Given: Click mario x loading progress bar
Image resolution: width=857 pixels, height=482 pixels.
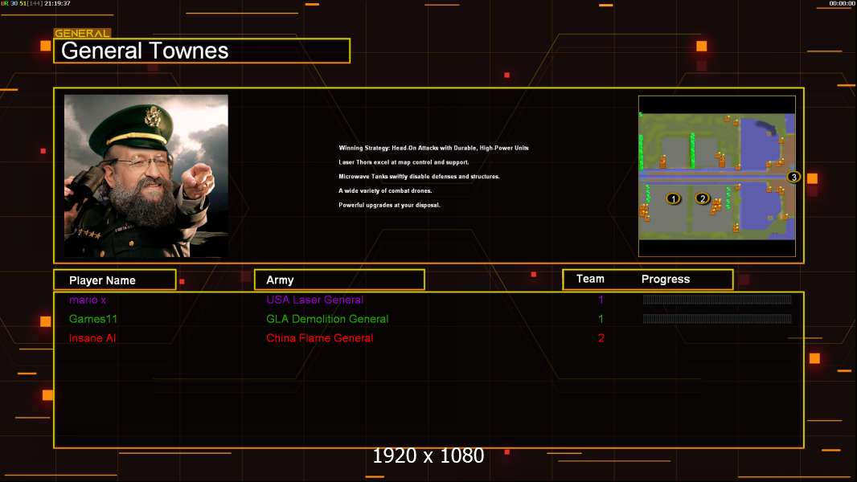Looking at the screenshot, I should (x=717, y=299).
